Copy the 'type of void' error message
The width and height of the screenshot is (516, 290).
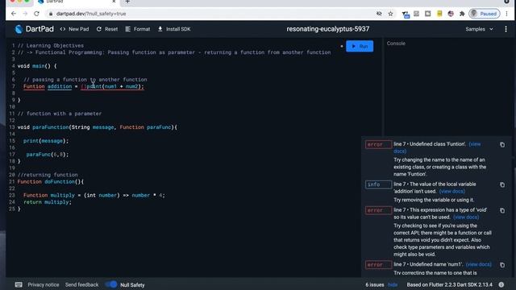coord(502,210)
